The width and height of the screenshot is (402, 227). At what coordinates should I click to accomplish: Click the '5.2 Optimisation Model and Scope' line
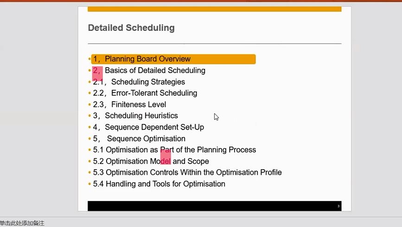151,161
